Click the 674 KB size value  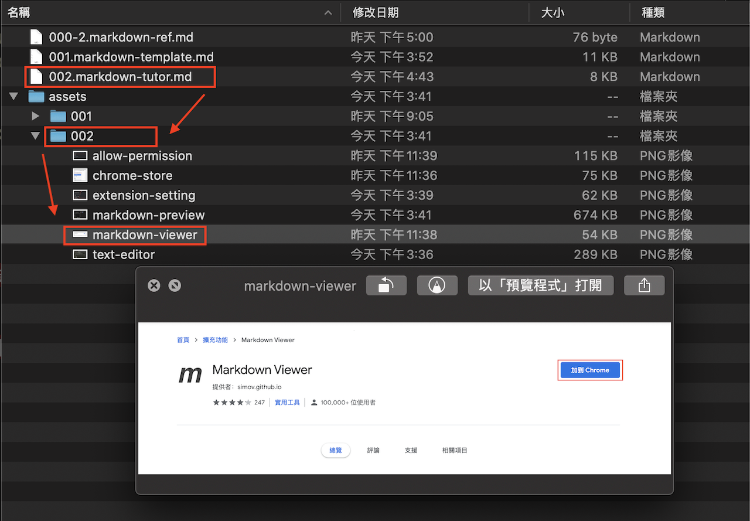coord(595,215)
